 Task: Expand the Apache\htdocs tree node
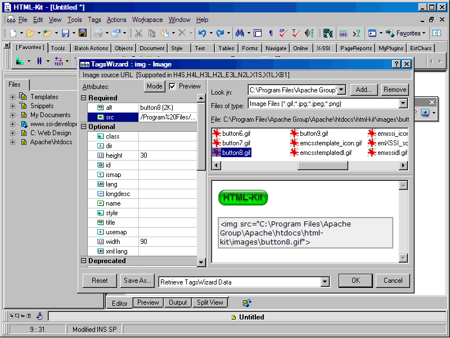(12, 143)
